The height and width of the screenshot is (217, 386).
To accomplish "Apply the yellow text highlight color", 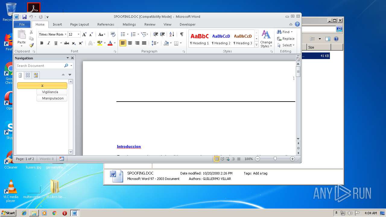I will pos(100,43).
